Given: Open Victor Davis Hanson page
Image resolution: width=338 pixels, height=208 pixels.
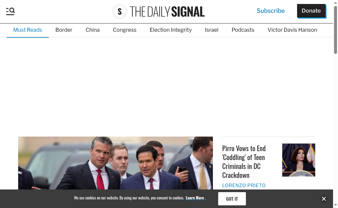Looking at the screenshot, I should click(x=292, y=30).
